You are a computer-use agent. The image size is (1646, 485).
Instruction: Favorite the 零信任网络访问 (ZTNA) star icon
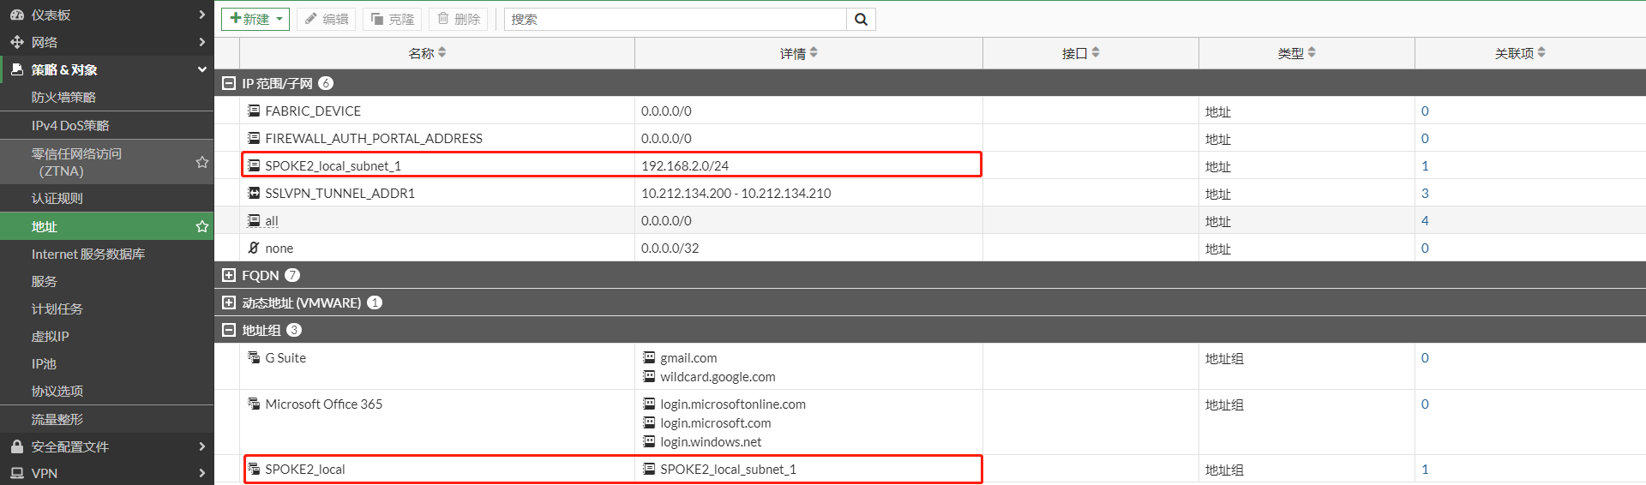[x=202, y=162]
